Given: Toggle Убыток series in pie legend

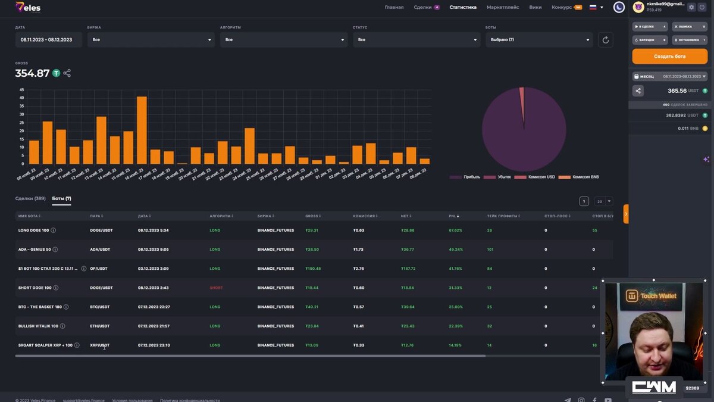Looking at the screenshot, I should click(x=497, y=177).
